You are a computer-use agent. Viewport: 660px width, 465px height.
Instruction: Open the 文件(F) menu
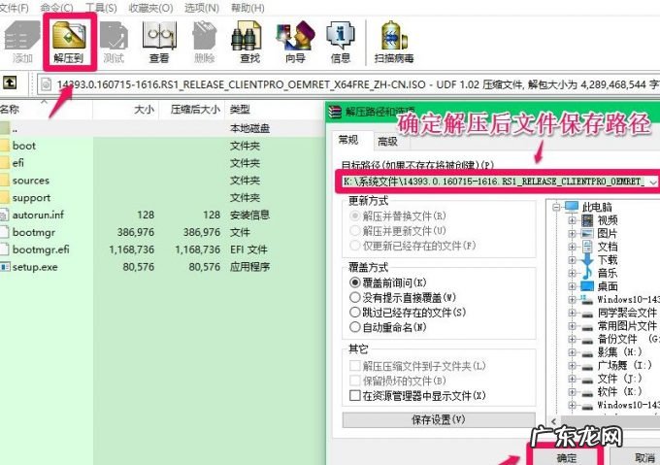[x=15, y=8]
